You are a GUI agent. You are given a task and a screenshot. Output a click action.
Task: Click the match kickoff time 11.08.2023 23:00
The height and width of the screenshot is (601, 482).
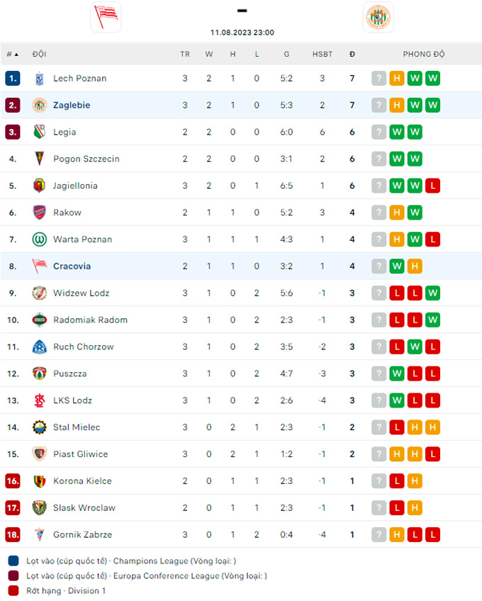[241, 31]
